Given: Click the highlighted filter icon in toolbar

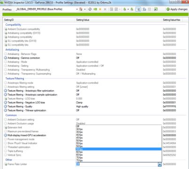Looking at the screenshot, I should pyautogui.click(x=138, y=9).
